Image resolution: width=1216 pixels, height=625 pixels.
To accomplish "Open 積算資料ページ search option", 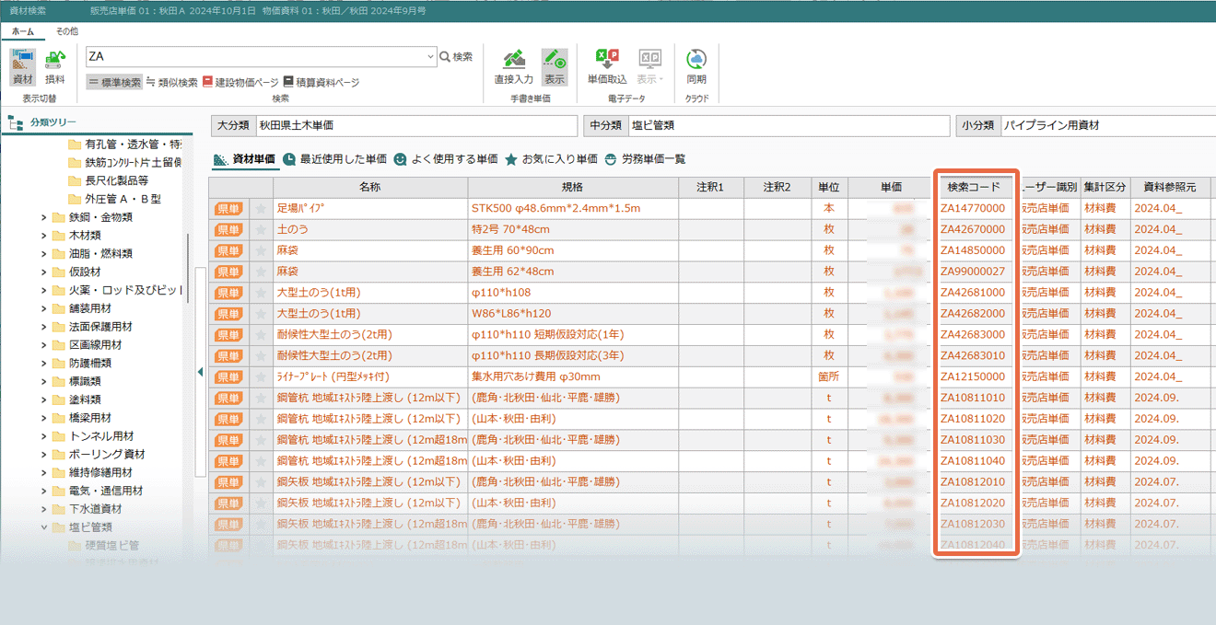I will pos(322,82).
